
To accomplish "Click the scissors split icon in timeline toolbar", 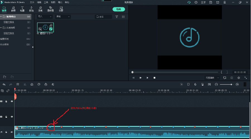I will (x=25, y=84).
